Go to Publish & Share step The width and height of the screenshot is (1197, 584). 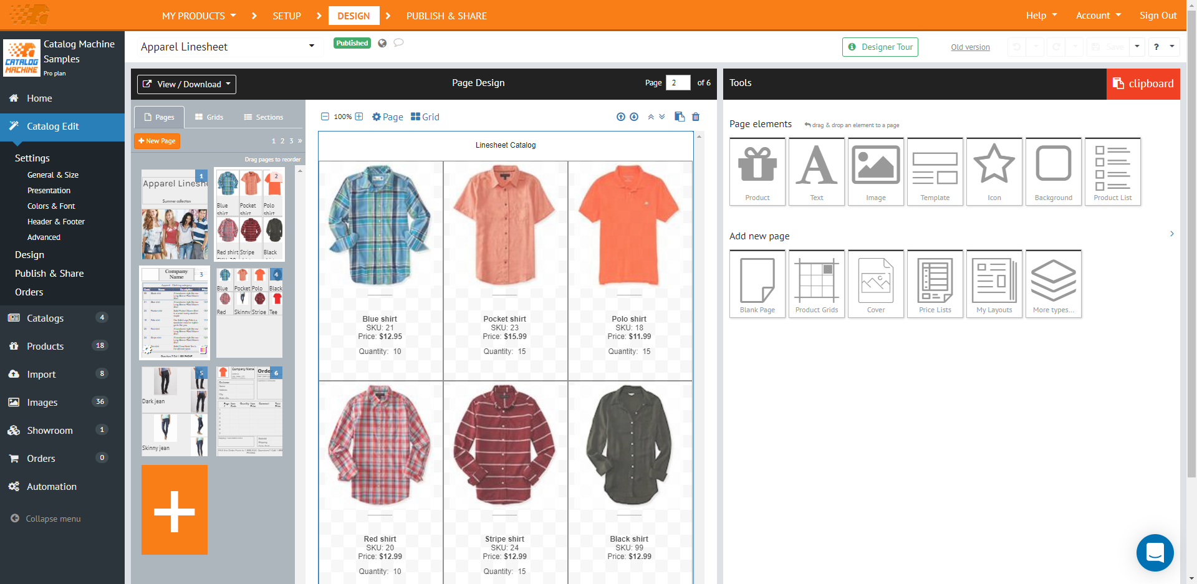[446, 16]
